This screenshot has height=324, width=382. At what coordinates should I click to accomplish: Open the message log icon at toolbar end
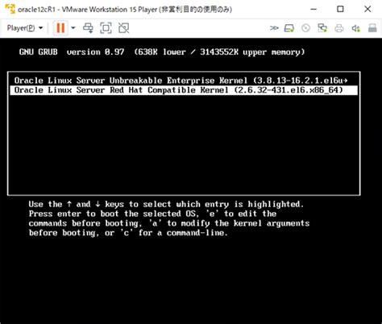(x=372, y=28)
